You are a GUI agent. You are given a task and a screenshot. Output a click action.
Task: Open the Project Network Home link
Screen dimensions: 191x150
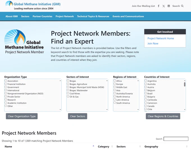pyautogui.click(x=161, y=38)
